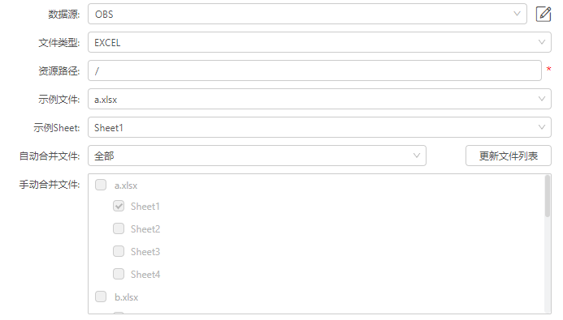This screenshot has width=563, height=320.
Task: Uncheck the Sheet1 checkbox
Action: coord(119,206)
